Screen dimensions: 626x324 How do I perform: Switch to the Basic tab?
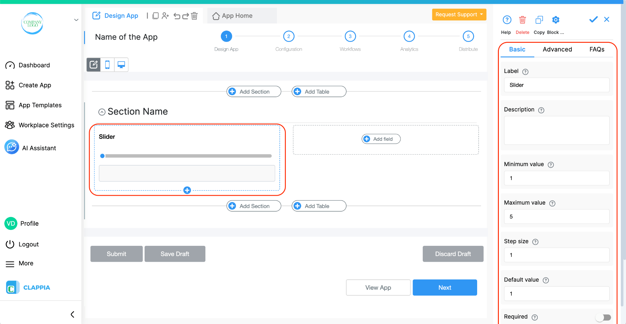click(517, 49)
